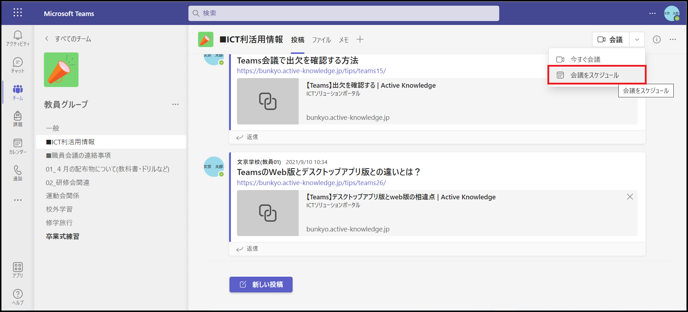Click teams26 preview thumbnail image
The height and width of the screenshot is (312, 688).
(268, 213)
